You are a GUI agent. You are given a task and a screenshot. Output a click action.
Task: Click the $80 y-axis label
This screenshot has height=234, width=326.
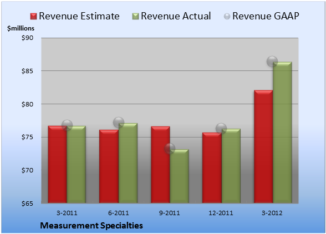click(28, 104)
